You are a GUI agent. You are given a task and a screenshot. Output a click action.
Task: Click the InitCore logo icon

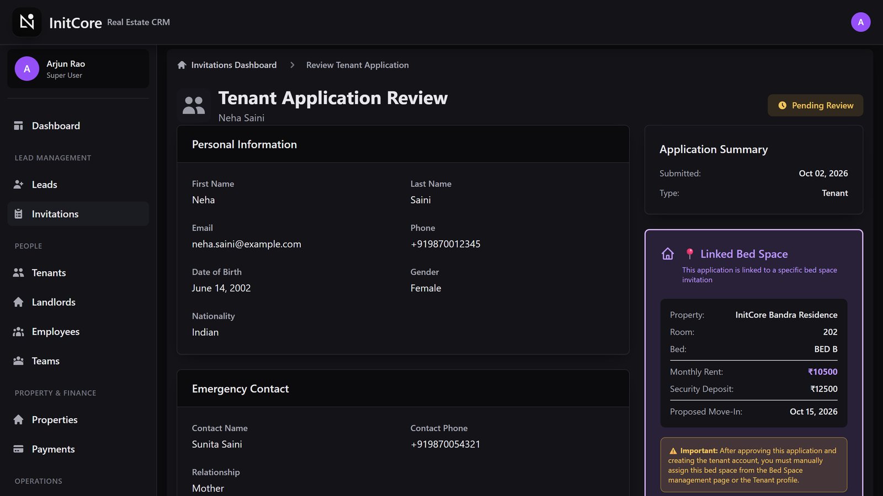[x=27, y=22]
